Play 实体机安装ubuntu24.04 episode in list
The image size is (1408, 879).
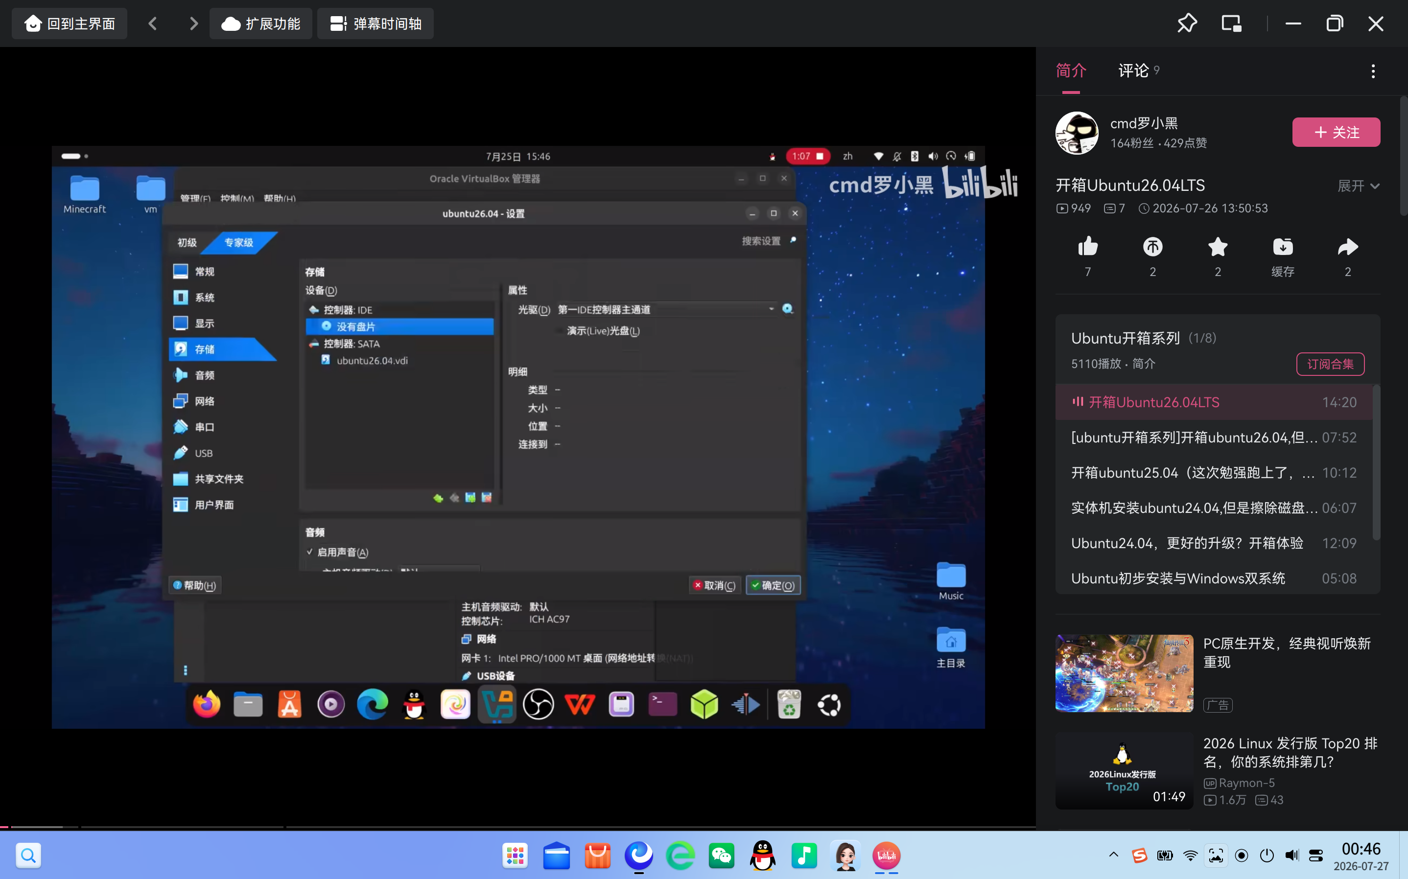click(1214, 508)
